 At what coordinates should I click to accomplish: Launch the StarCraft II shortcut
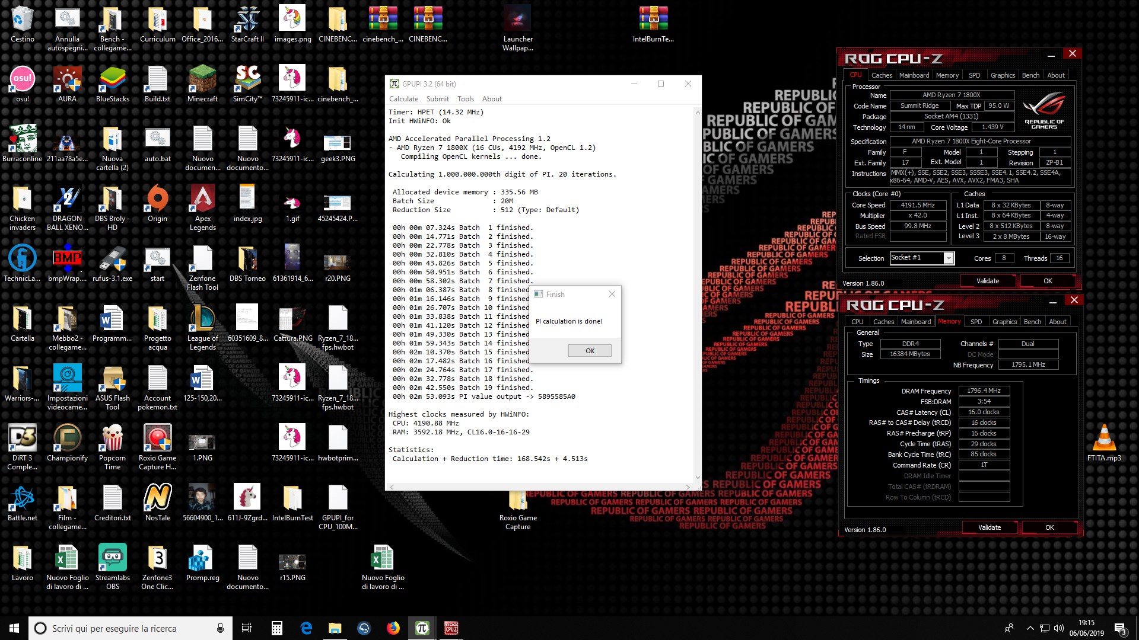(247, 25)
